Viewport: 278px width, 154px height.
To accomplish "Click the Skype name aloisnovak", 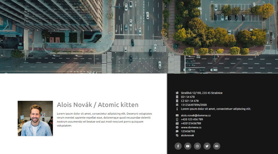I will [187, 135].
